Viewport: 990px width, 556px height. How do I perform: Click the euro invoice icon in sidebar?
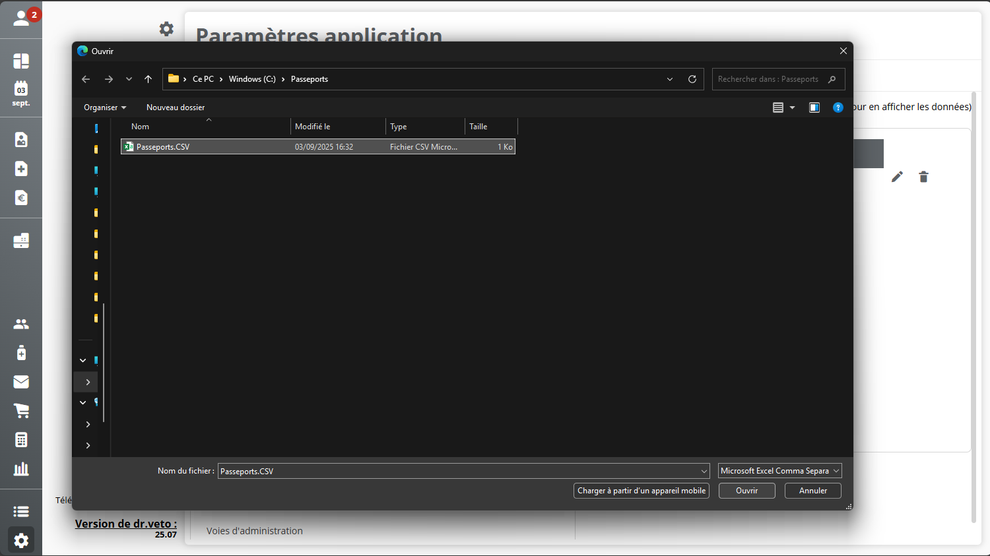21,198
